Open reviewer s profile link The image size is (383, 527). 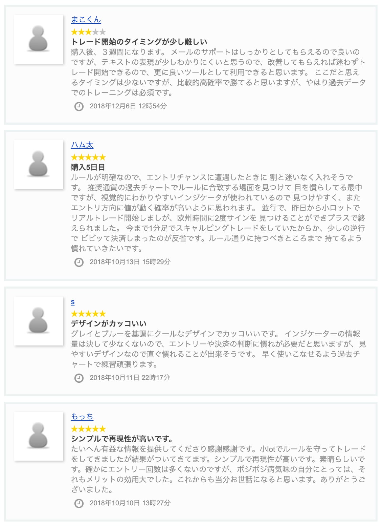click(73, 302)
